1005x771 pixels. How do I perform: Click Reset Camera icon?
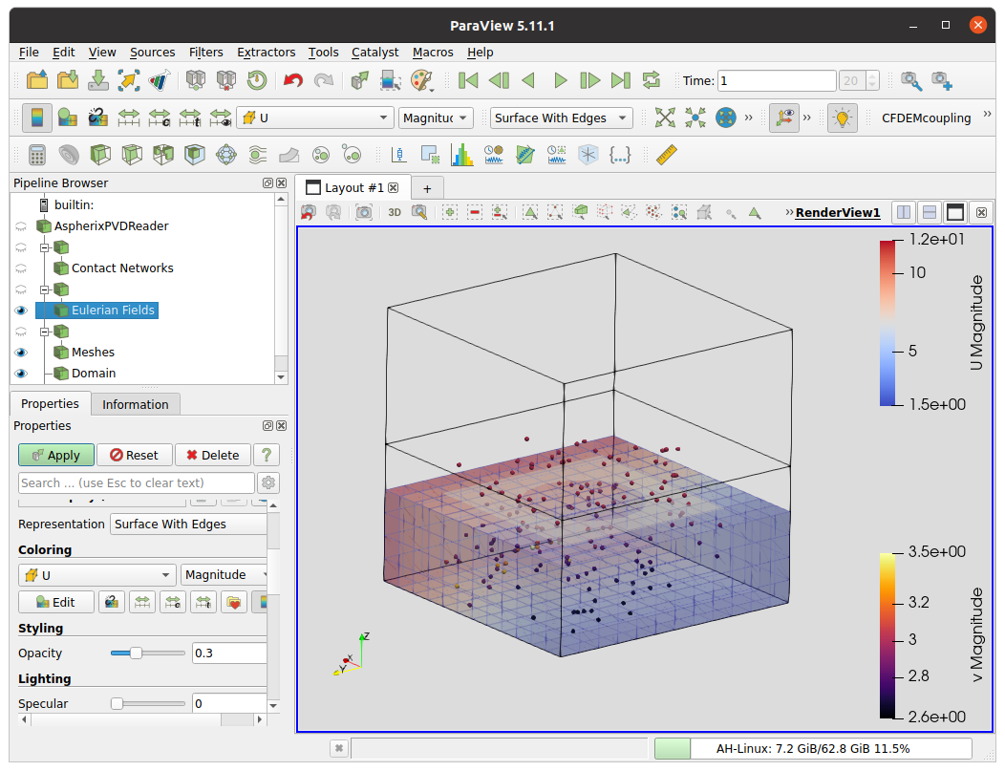click(x=665, y=118)
